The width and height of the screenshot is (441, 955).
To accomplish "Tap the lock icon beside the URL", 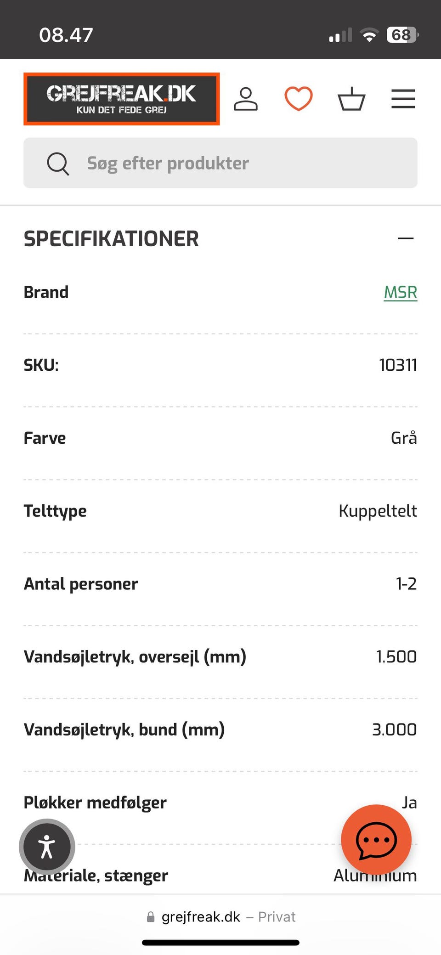I will (151, 917).
